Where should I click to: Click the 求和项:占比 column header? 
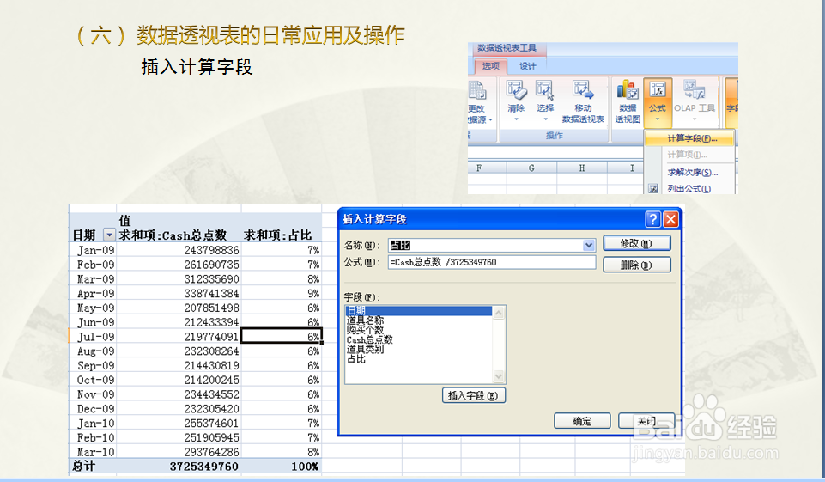coord(278,235)
